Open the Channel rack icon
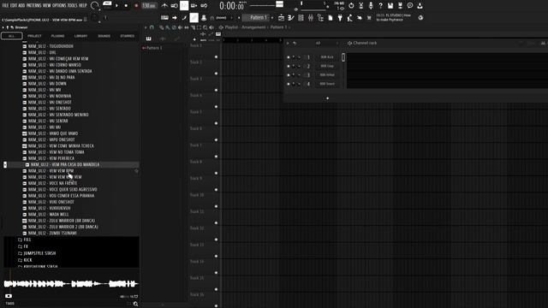 (x=301, y=17)
